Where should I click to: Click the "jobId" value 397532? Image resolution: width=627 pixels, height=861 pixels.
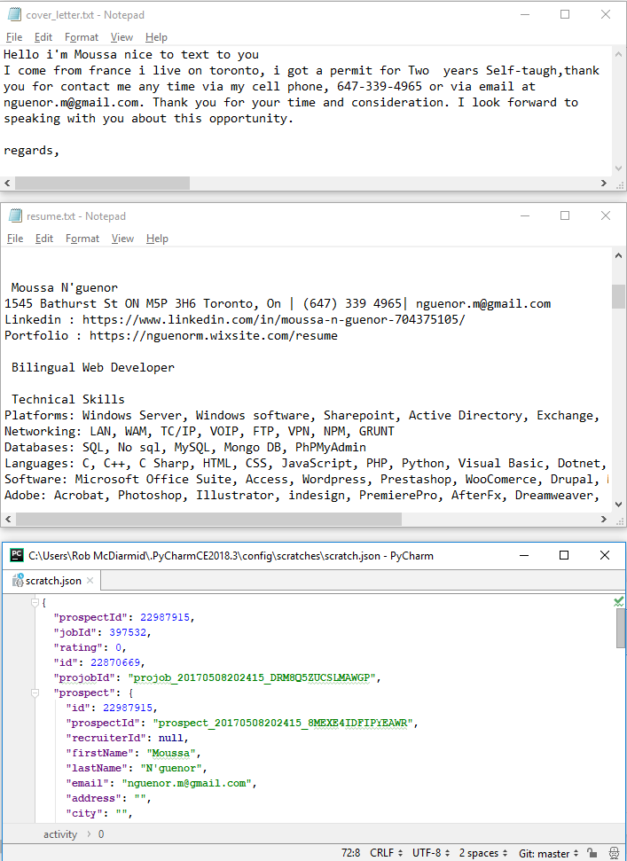pos(128,632)
